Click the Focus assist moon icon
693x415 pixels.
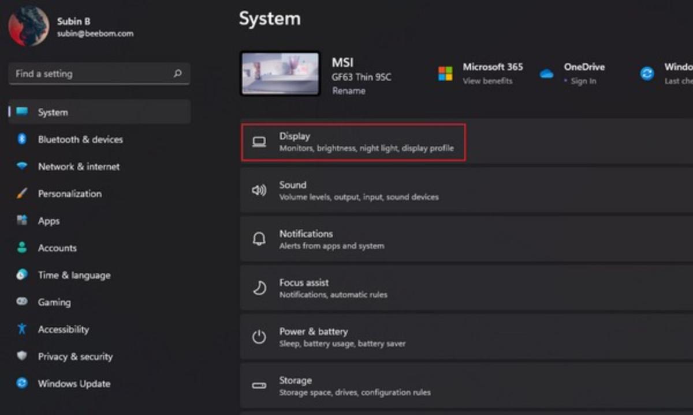coord(259,287)
